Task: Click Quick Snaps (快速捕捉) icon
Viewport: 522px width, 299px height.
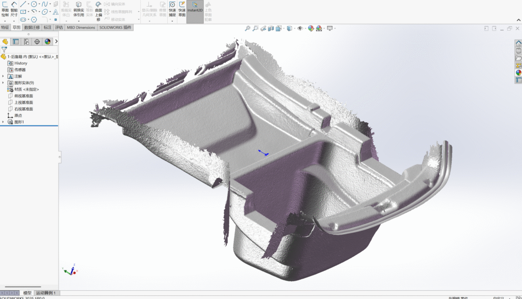Action: (x=172, y=10)
